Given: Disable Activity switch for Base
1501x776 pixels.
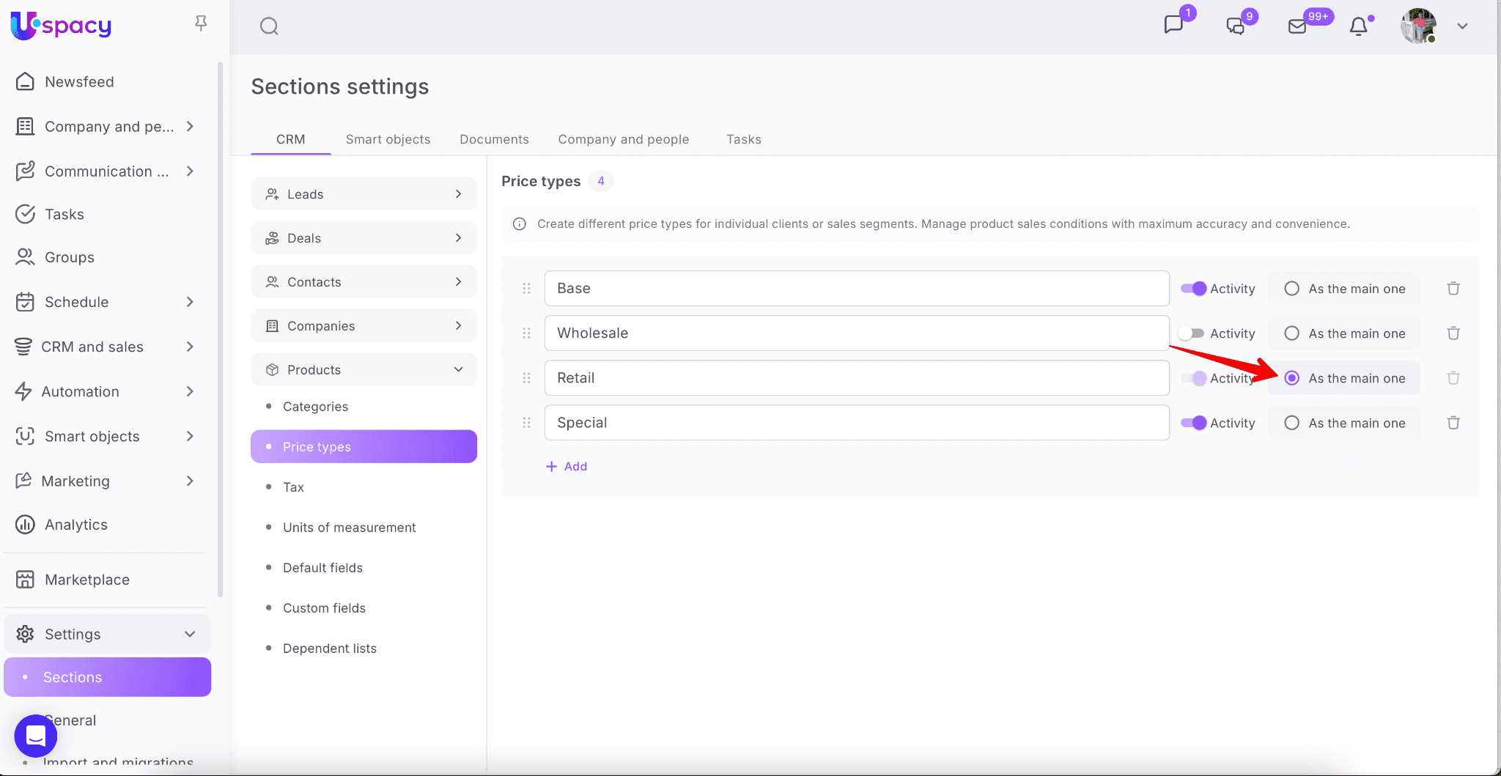Looking at the screenshot, I should point(1193,289).
